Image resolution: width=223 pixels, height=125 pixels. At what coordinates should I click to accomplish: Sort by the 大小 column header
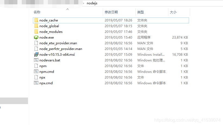coord(173,12)
